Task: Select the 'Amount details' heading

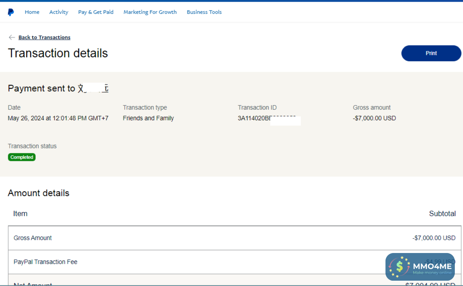Action: click(38, 193)
